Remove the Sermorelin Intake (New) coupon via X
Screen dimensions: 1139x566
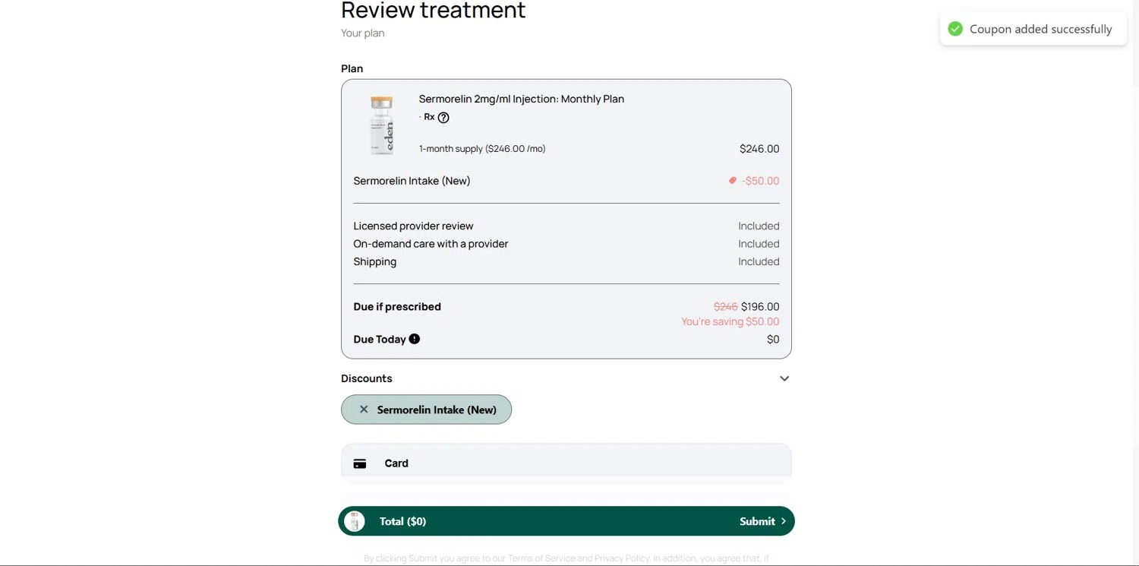tap(364, 409)
